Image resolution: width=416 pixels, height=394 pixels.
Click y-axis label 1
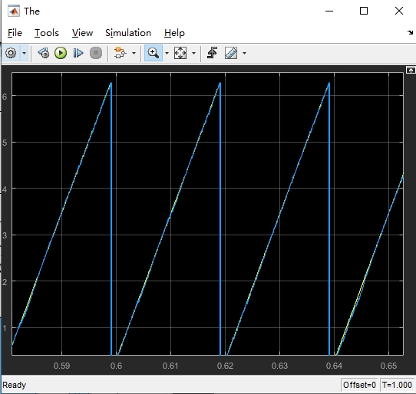coord(5,328)
